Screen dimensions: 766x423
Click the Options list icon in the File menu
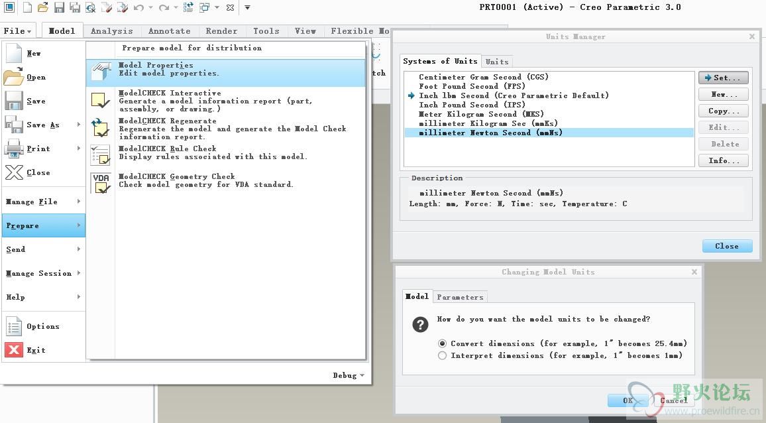tap(14, 326)
